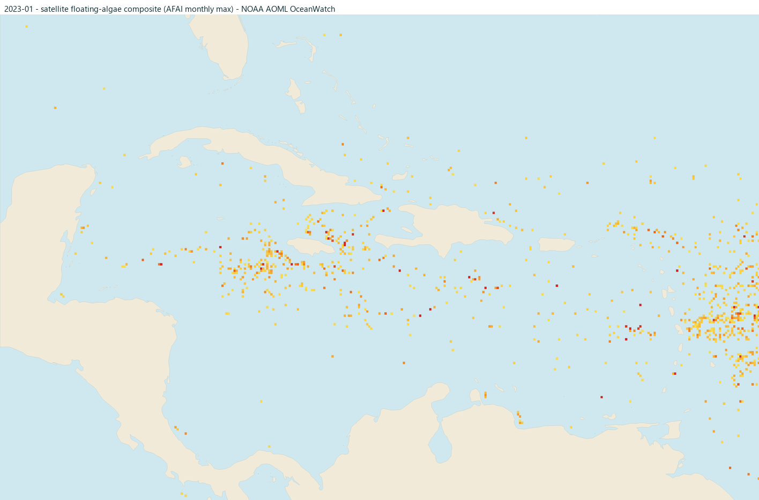The image size is (759, 500).
Task: Select Puerto Rico island on the map
Action: click(x=556, y=244)
